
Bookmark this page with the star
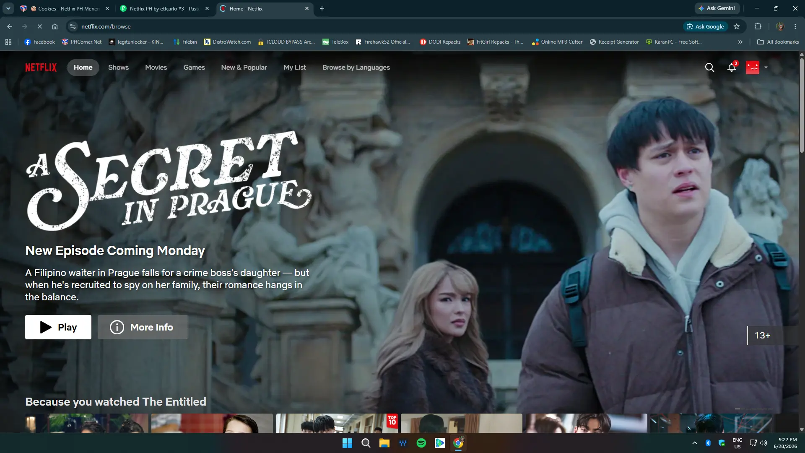[x=737, y=26]
